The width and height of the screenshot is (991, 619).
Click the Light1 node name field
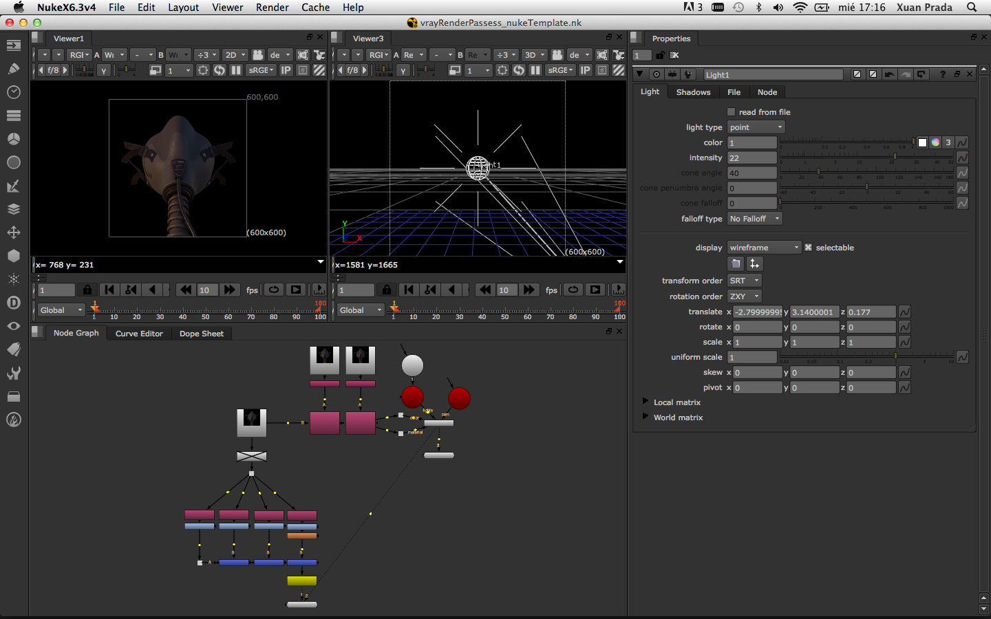[x=773, y=74]
